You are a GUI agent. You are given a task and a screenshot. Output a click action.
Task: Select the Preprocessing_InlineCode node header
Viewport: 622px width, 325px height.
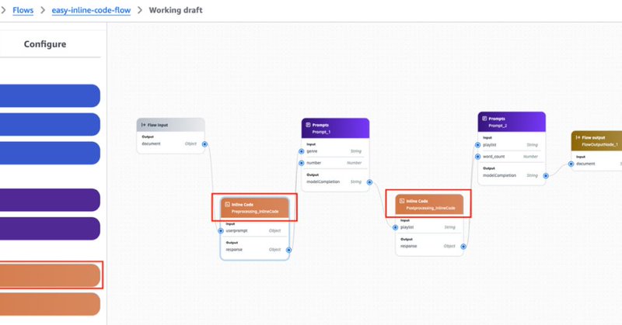point(255,207)
